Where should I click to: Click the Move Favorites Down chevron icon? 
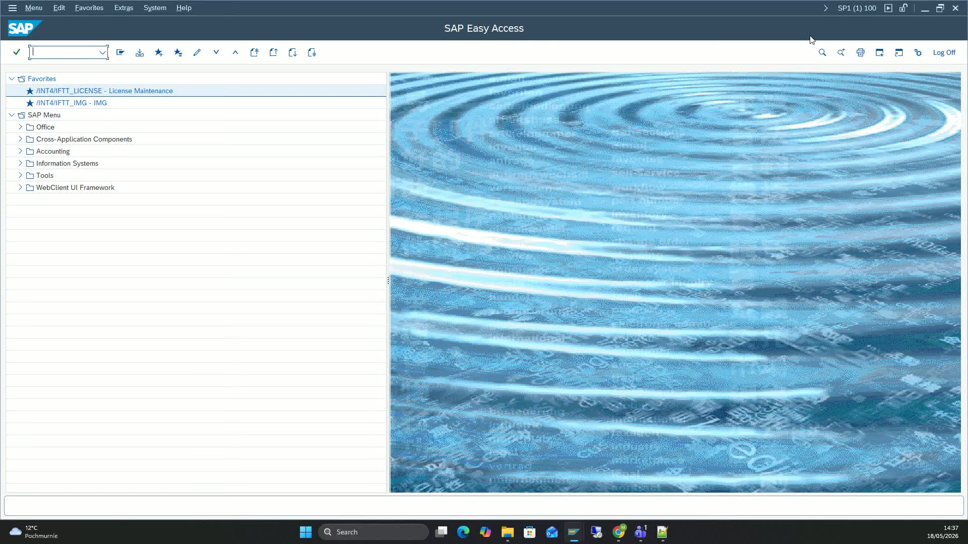tap(216, 52)
